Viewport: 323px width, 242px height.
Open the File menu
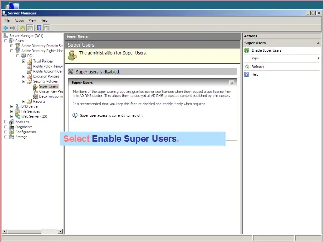[x=7, y=20]
